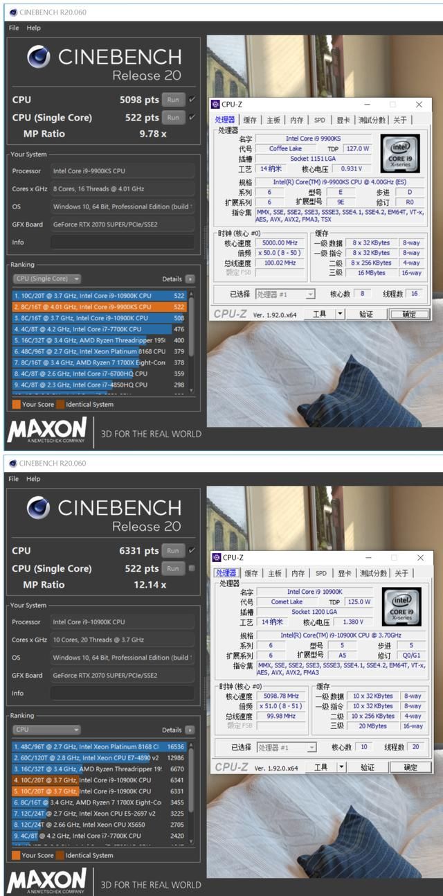The image size is (443, 896).
Task: Switch to SPD tab in the Coffee Lake CPU-Z window
Action: click(319, 120)
